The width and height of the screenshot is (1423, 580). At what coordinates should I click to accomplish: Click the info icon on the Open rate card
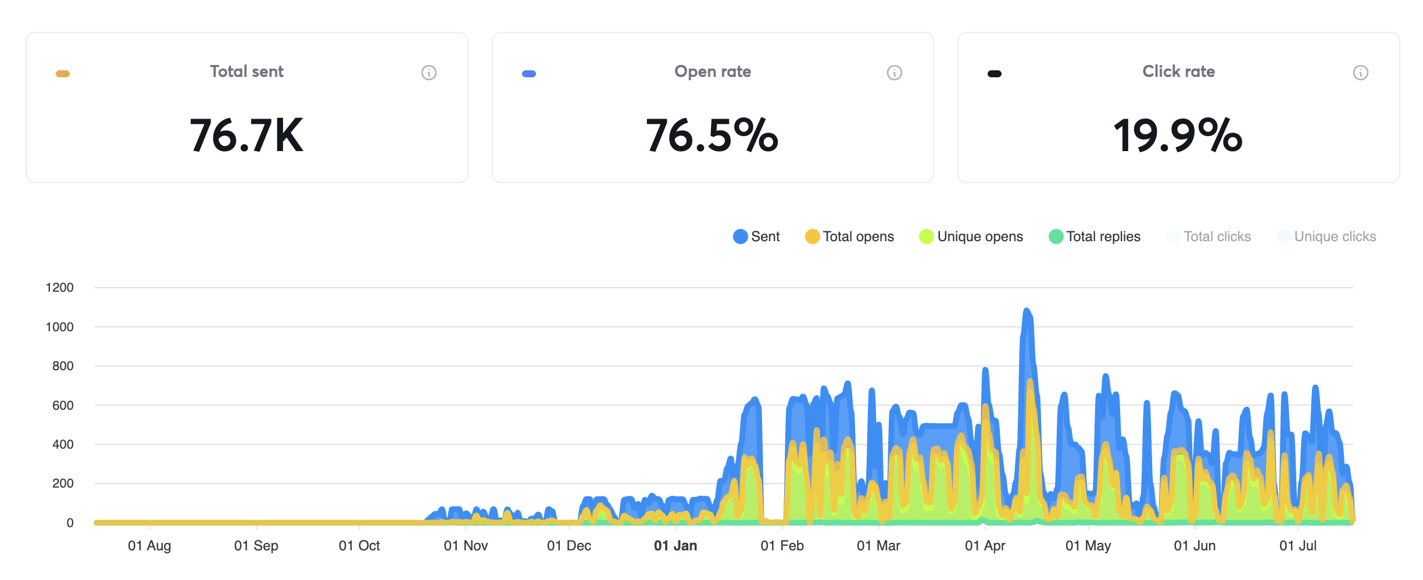point(893,73)
